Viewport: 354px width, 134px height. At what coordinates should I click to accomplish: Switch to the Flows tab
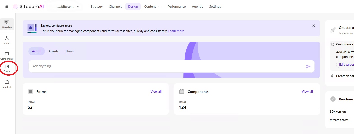[70, 51]
